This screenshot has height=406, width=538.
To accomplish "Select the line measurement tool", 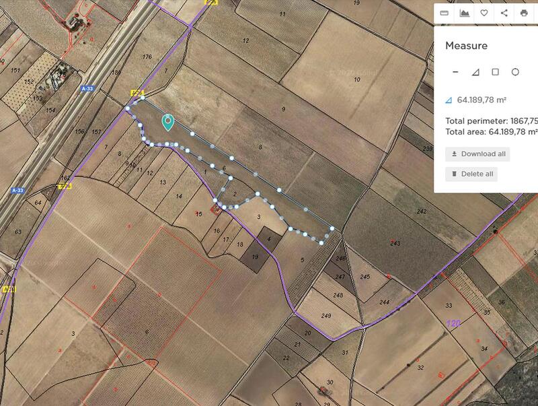I will point(455,72).
